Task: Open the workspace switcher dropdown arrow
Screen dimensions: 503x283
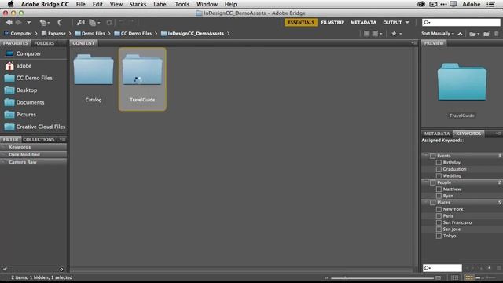Action: (407, 23)
